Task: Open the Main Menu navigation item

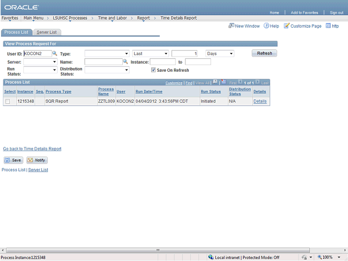Action: pyautogui.click(x=34, y=18)
